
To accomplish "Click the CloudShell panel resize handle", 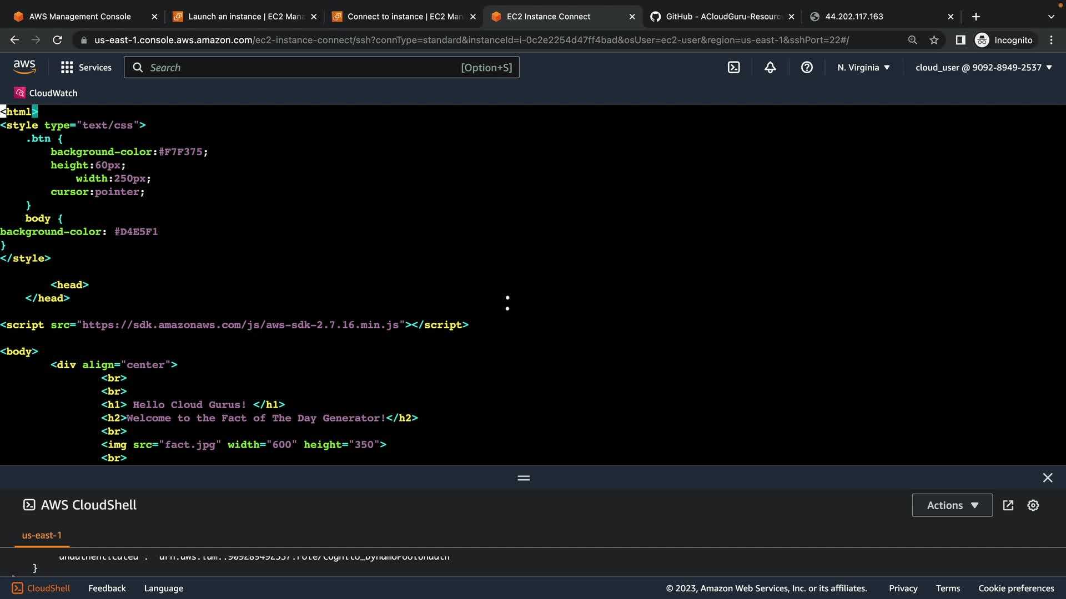I will [x=524, y=478].
